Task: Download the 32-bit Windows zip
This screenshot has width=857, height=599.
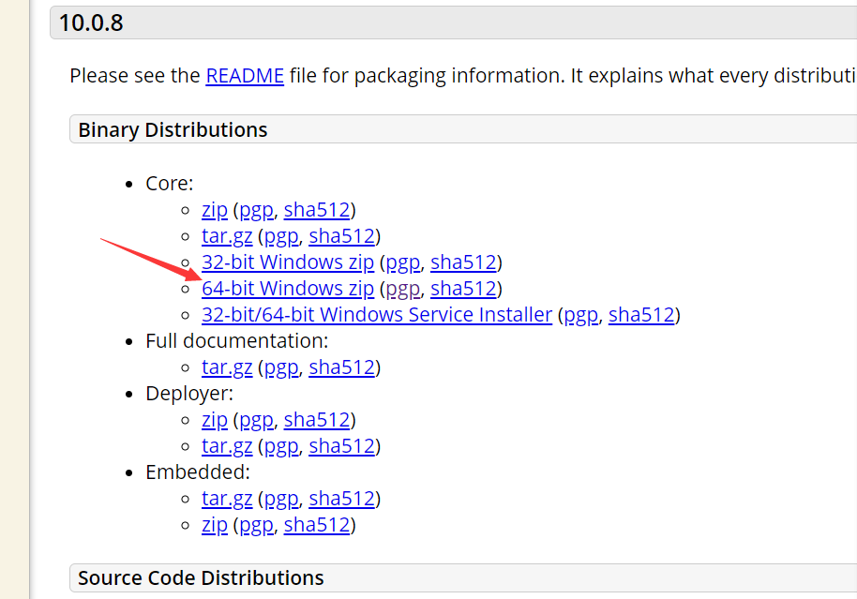Action: (288, 262)
